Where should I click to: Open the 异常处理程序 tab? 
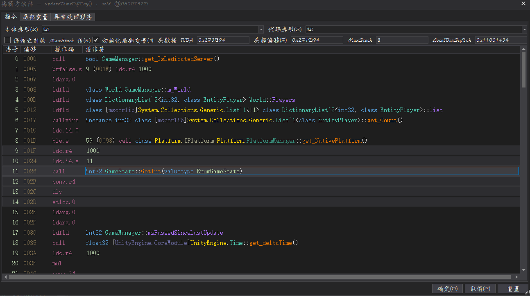(73, 17)
